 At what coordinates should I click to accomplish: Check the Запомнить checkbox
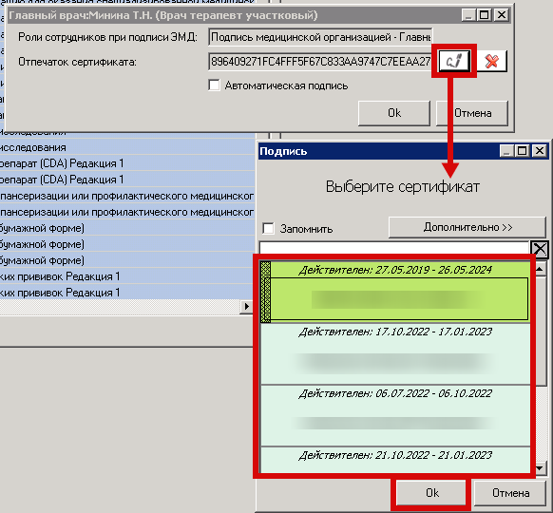click(268, 228)
